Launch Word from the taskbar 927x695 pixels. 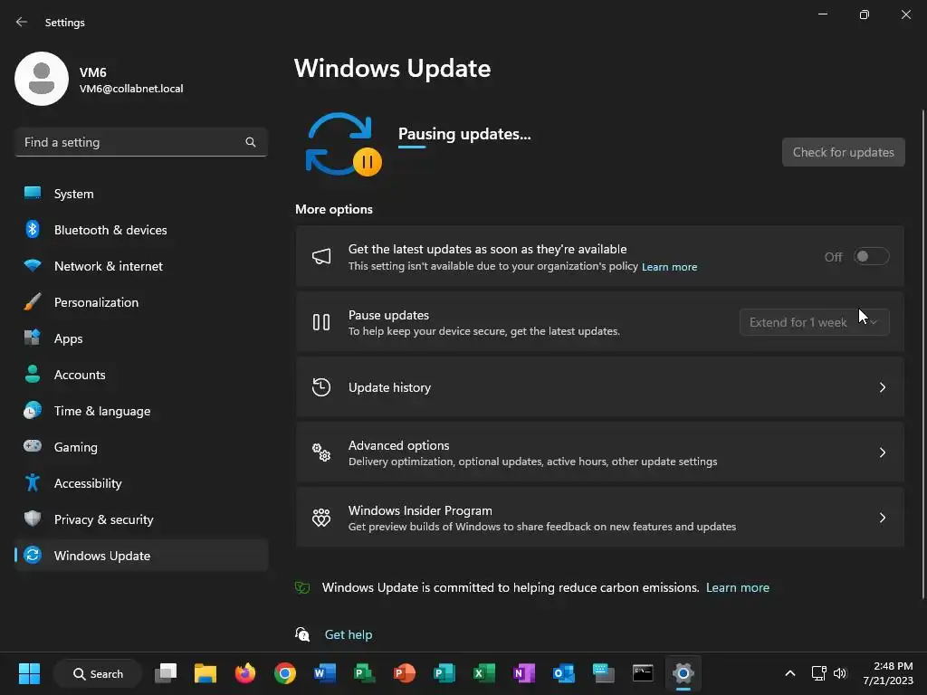pyautogui.click(x=325, y=673)
